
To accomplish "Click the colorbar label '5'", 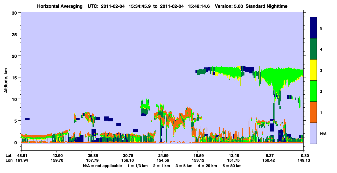I will coord(321,28).
